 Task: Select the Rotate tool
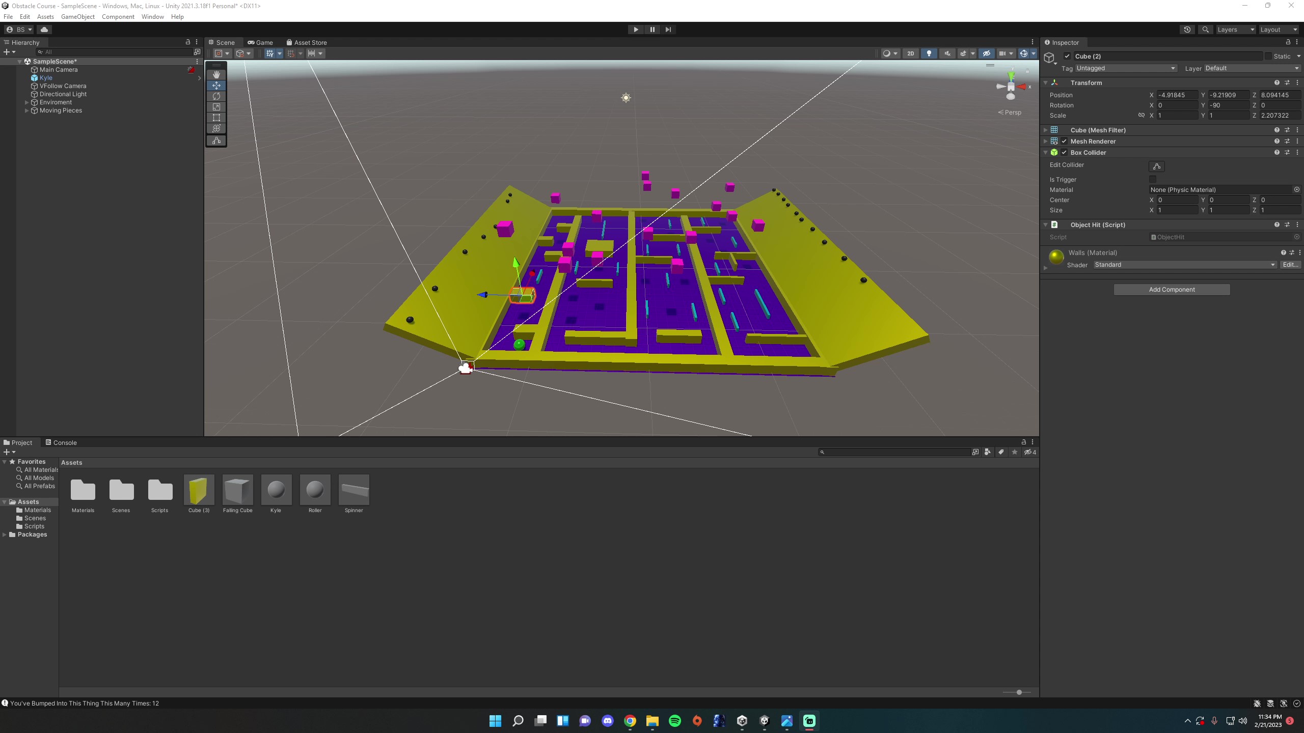pos(216,96)
